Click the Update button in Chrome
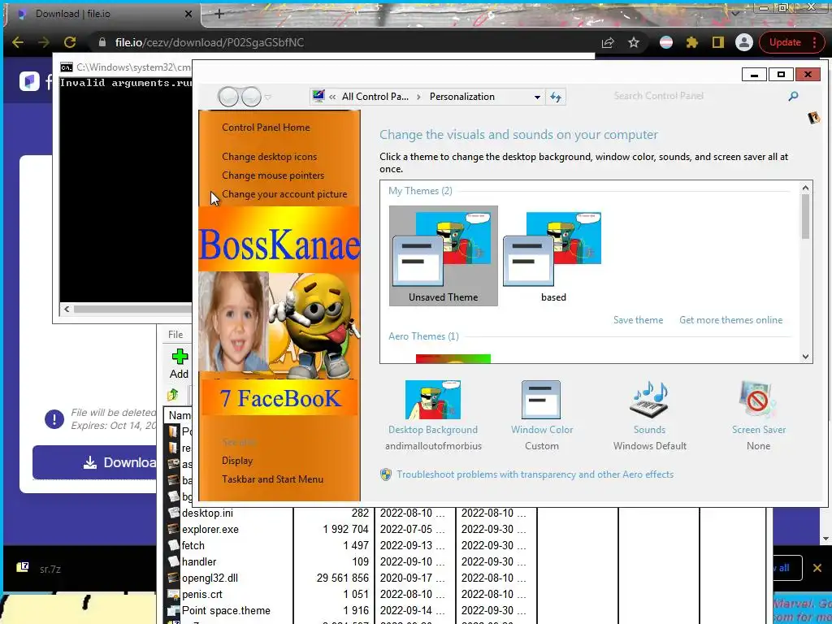 pos(785,42)
